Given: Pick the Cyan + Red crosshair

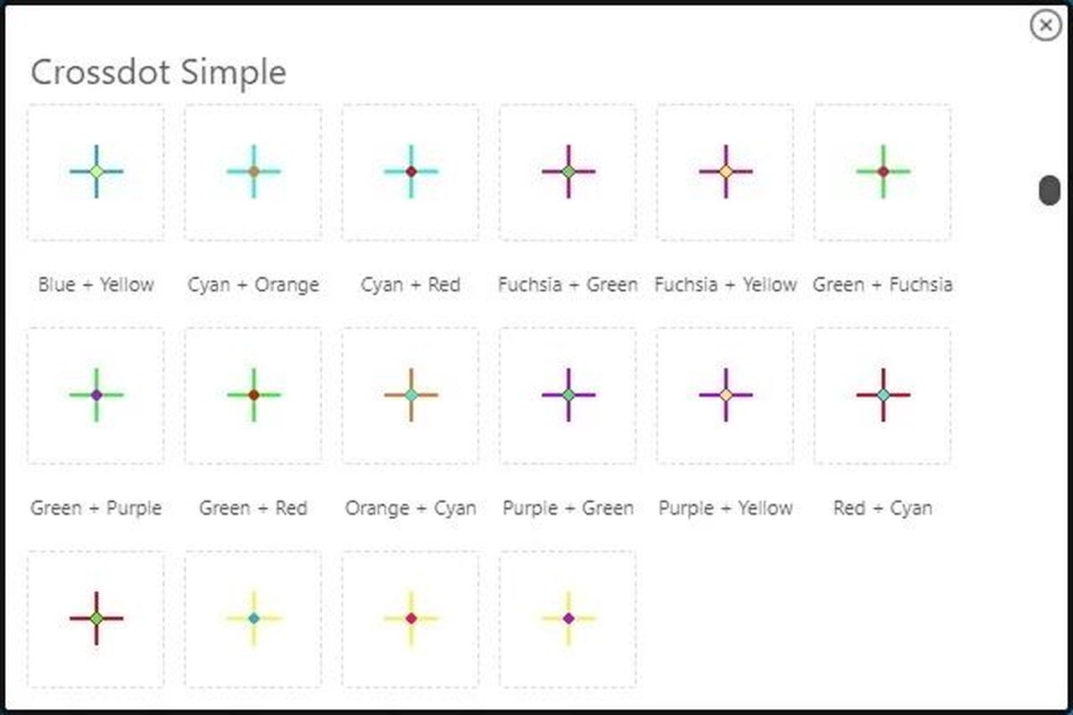Looking at the screenshot, I should click(x=411, y=173).
